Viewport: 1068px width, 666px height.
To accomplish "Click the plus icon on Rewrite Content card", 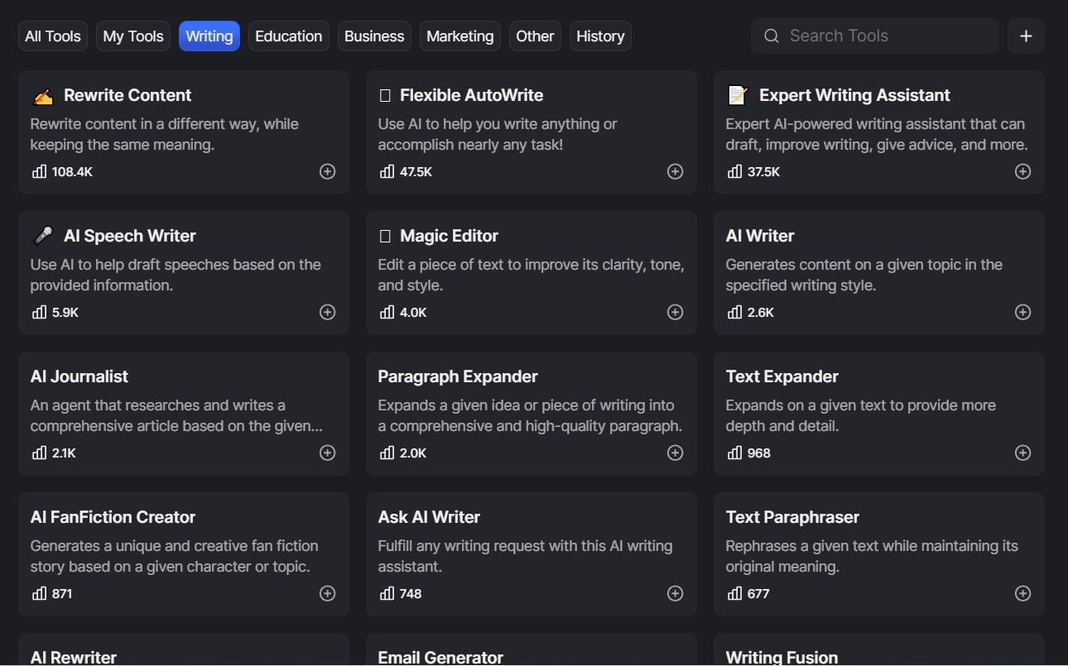I will pos(328,171).
